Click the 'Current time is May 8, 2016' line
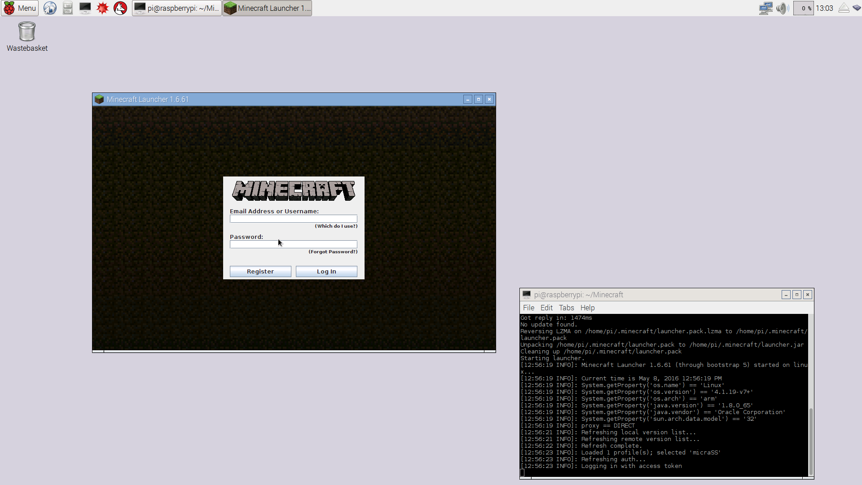Screen dimensions: 862x485 point(621,379)
